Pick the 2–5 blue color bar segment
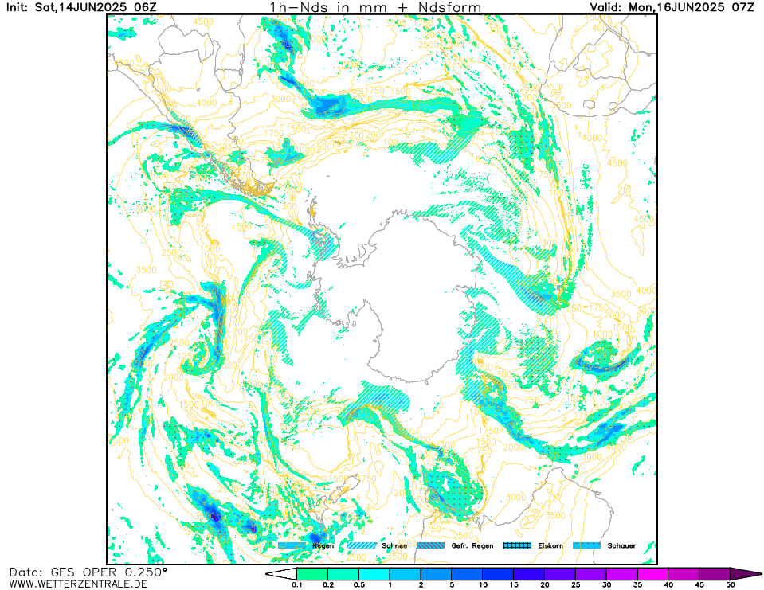 point(436,574)
